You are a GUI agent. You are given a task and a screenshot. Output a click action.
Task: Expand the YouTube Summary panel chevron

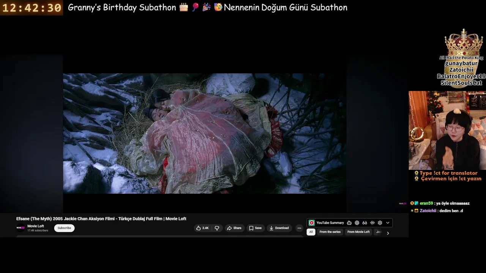(388, 223)
